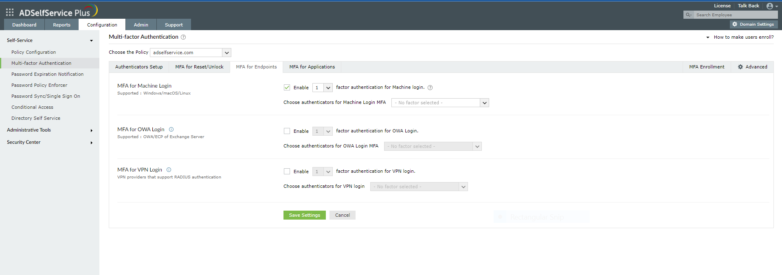Click the MFA for OWA Login info icon
The image size is (782, 275).
(171, 130)
